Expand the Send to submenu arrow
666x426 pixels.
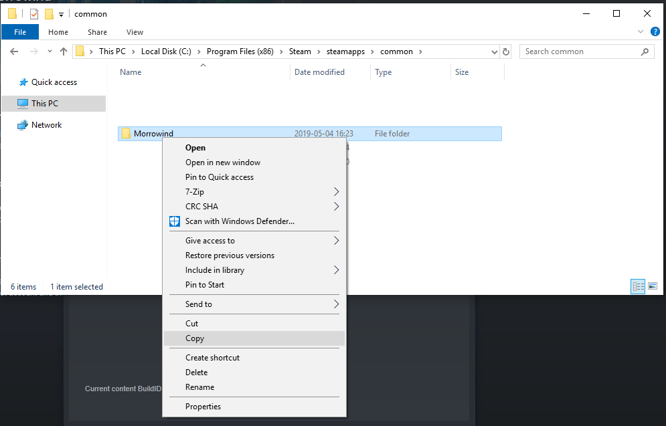[x=337, y=304]
